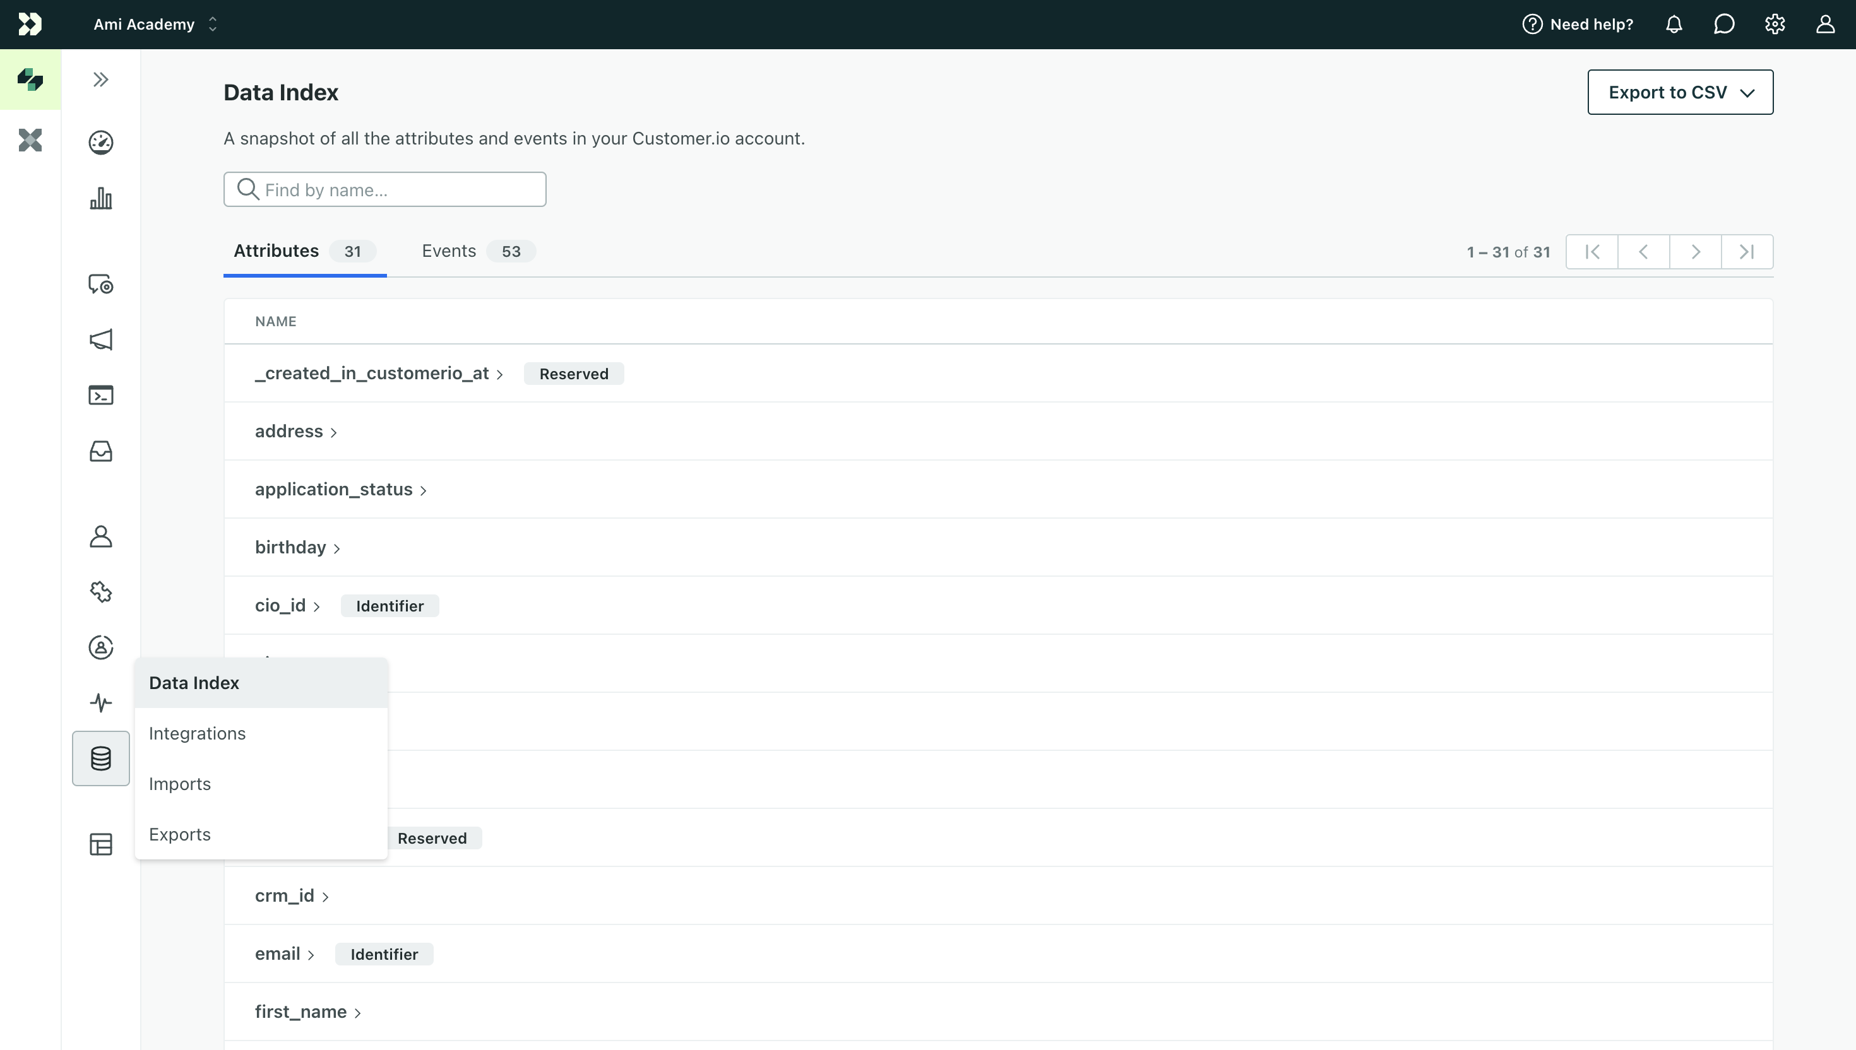This screenshot has height=1050, width=1856.
Task: Open the Dashboard gauge icon
Action: [x=101, y=142]
